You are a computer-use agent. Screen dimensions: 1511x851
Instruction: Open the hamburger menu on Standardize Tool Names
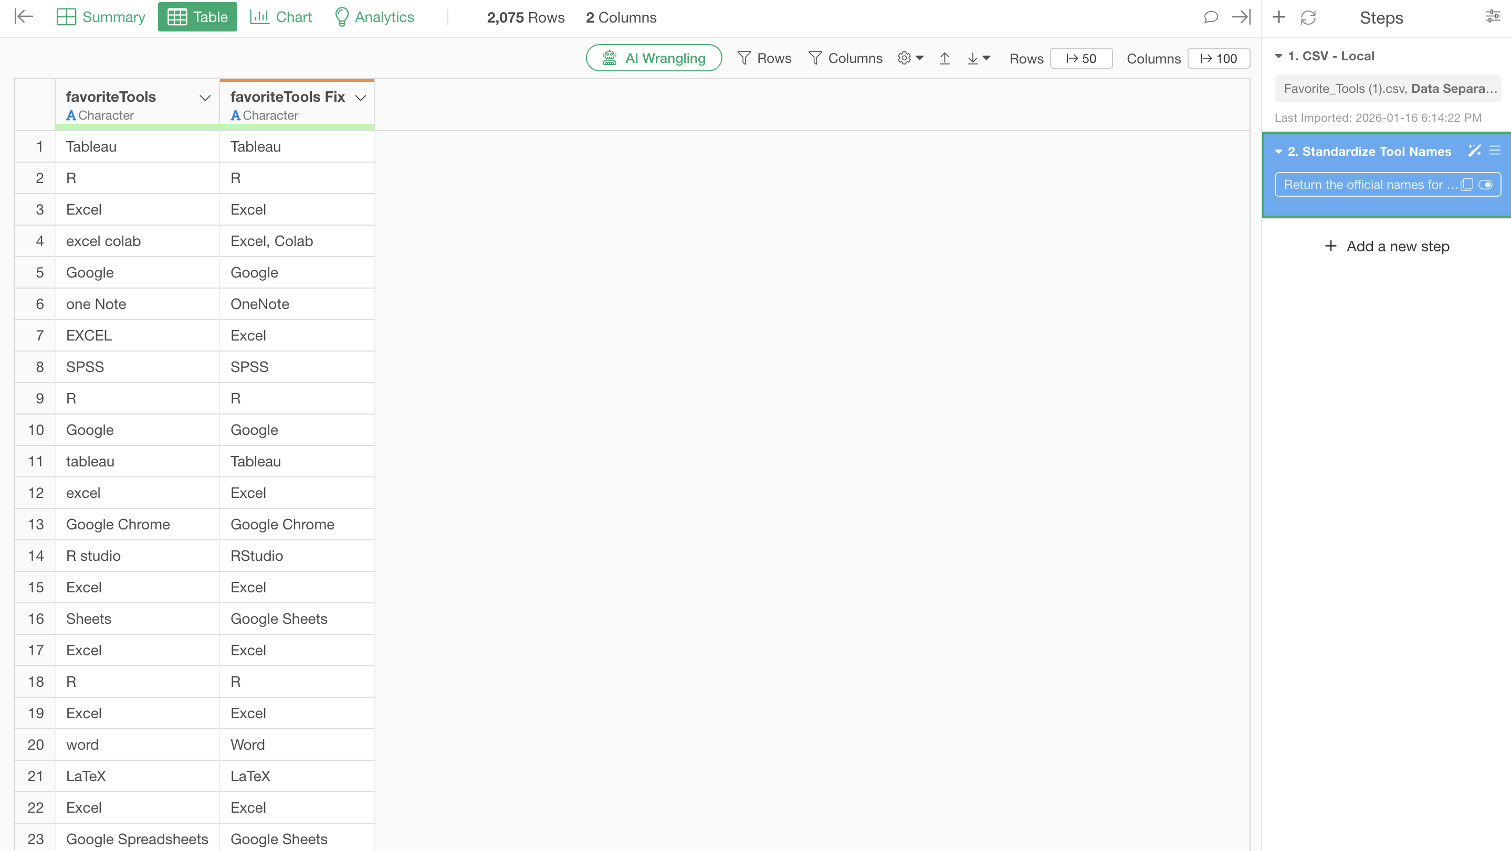1495,151
